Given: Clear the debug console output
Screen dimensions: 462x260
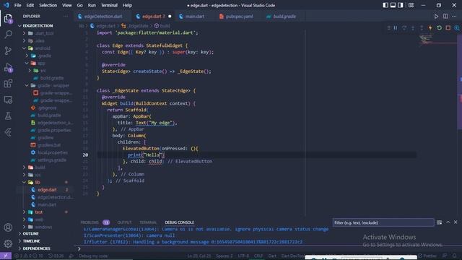Looking at the screenshot, I should coord(439,222).
